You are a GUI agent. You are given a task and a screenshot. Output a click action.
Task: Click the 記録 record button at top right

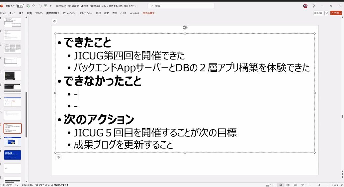(x=318, y=13)
